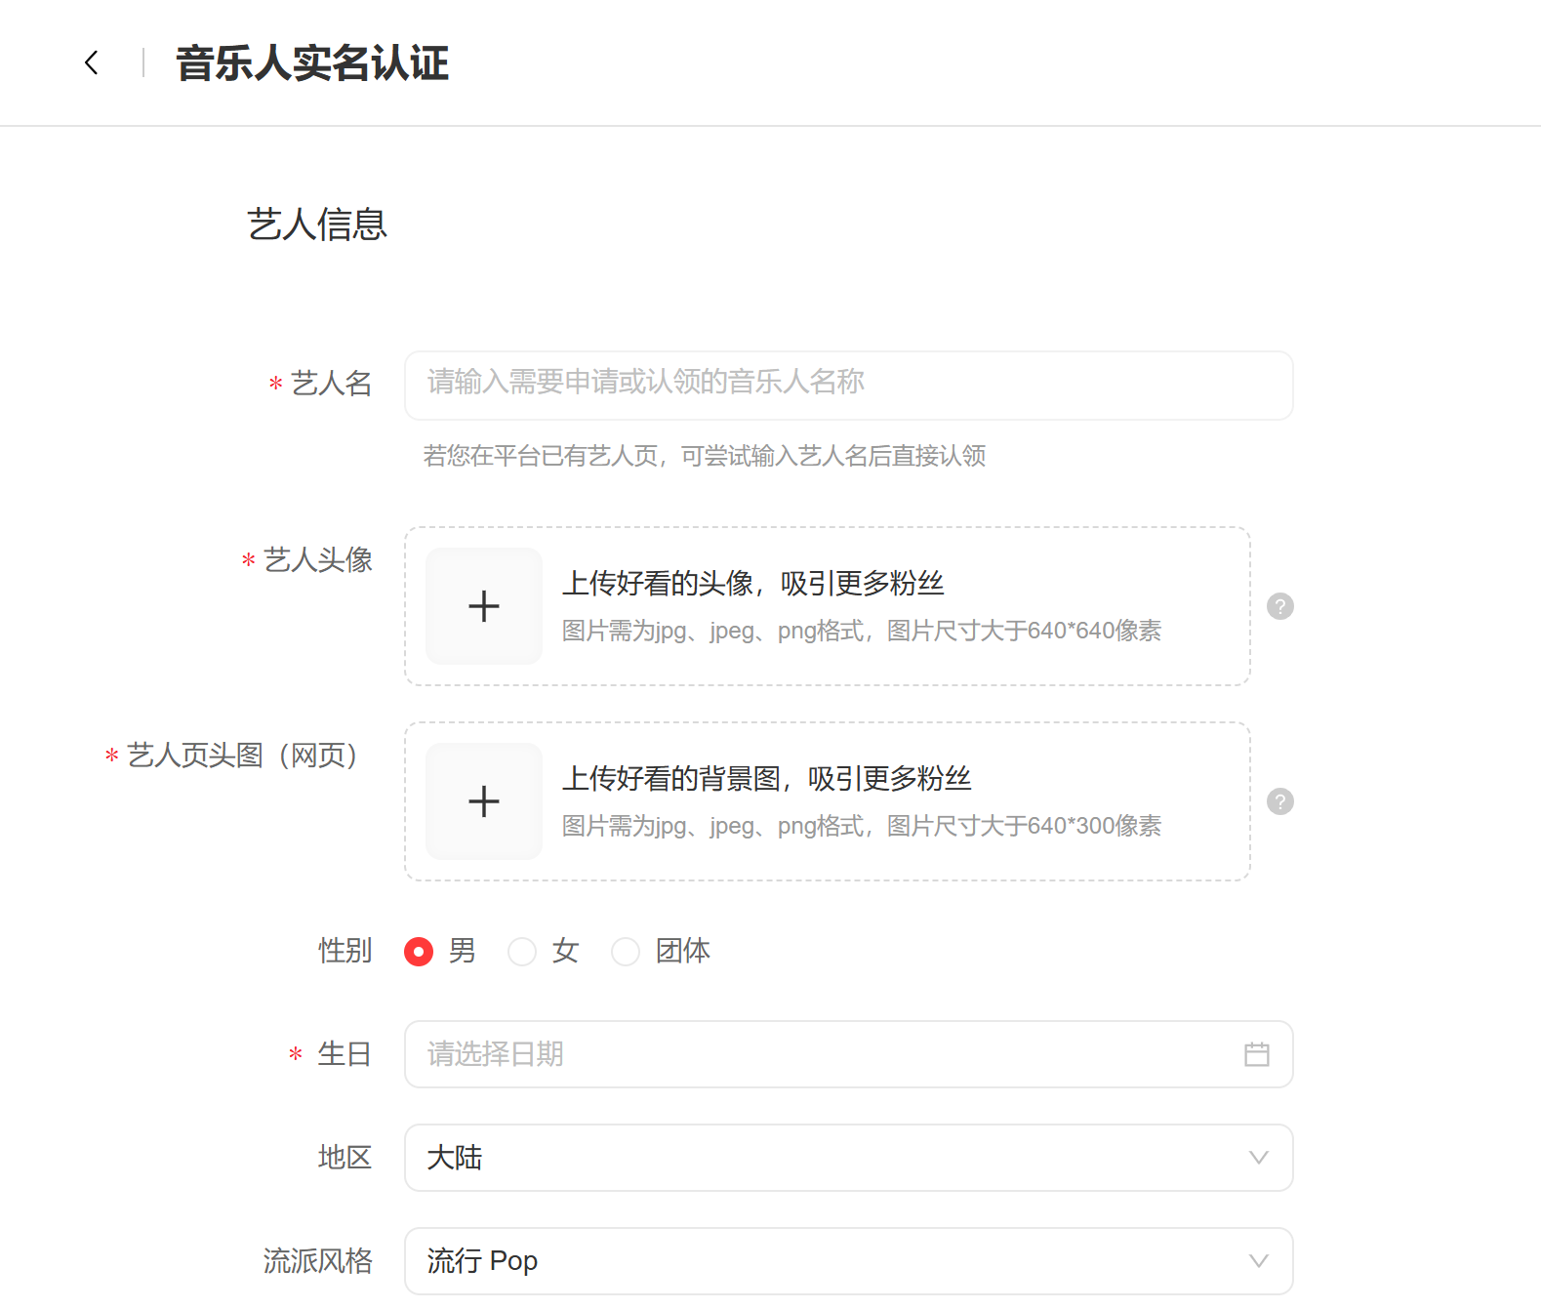
Task: Click the calendar icon in birthday field
Action: point(1257,1054)
